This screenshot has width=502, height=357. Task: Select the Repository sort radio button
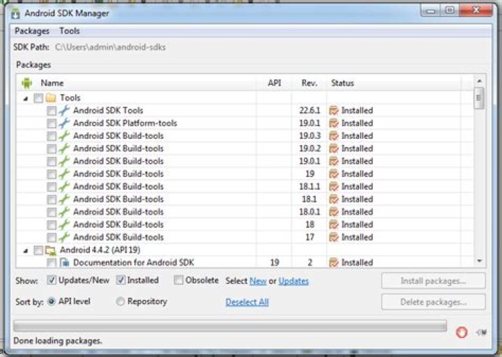[x=120, y=301]
